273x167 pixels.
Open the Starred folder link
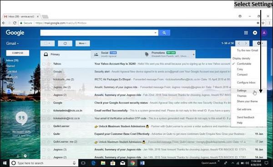coord(10,66)
